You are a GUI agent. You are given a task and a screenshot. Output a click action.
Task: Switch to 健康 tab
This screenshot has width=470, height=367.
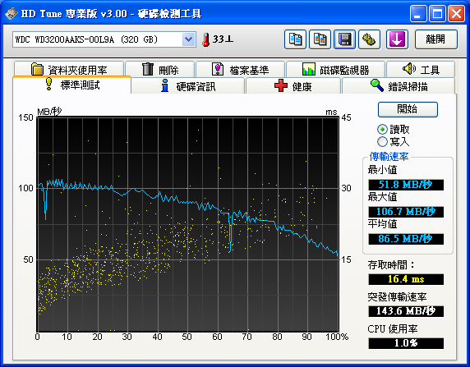coord(293,86)
